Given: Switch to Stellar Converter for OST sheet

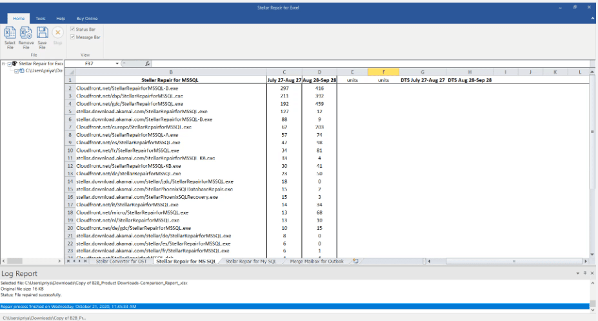Looking at the screenshot, I should tap(121, 262).
